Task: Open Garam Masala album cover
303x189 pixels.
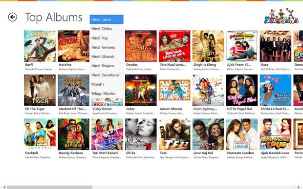Action: click(x=174, y=90)
